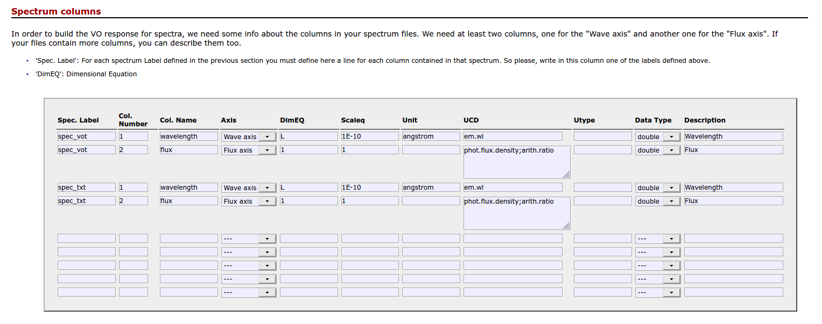Click Col. Name 'flux' field in spec_vot row

pyautogui.click(x=189, y=150)
